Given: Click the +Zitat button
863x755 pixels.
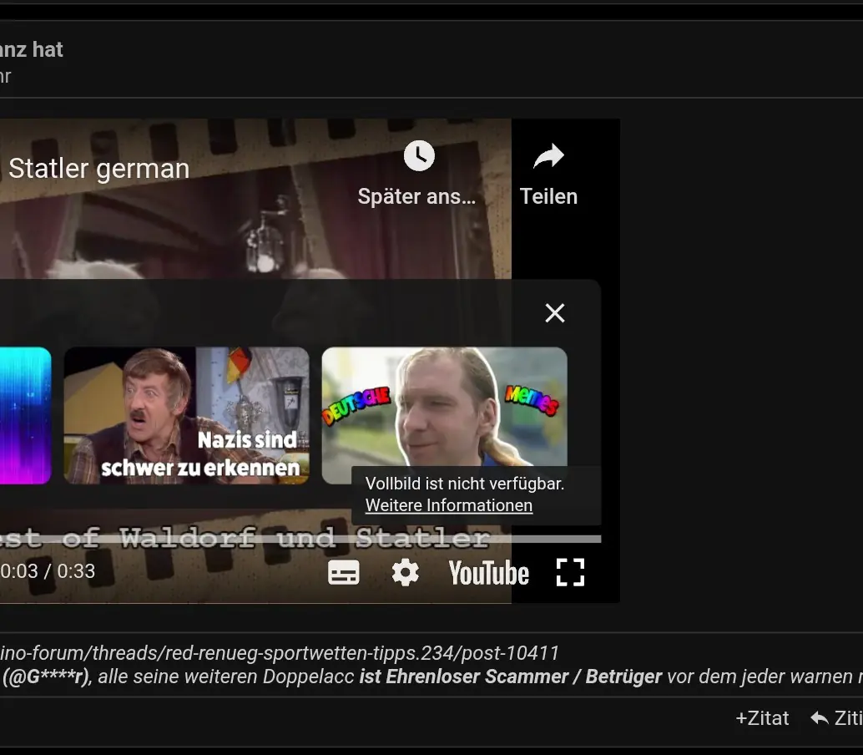Looking at the screenshot, I should point(762,718).
